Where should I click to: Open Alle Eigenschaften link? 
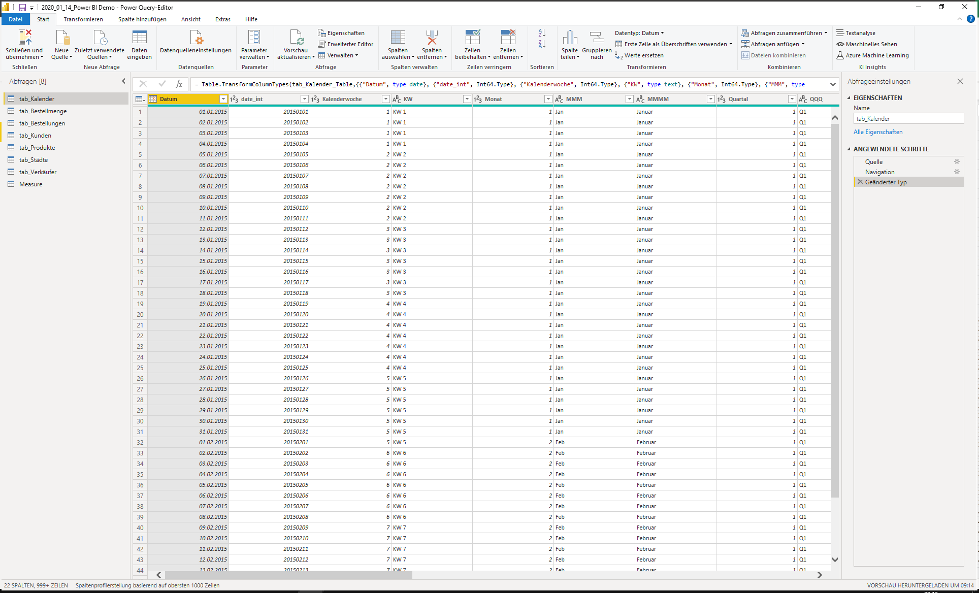[x=878, y=132]
